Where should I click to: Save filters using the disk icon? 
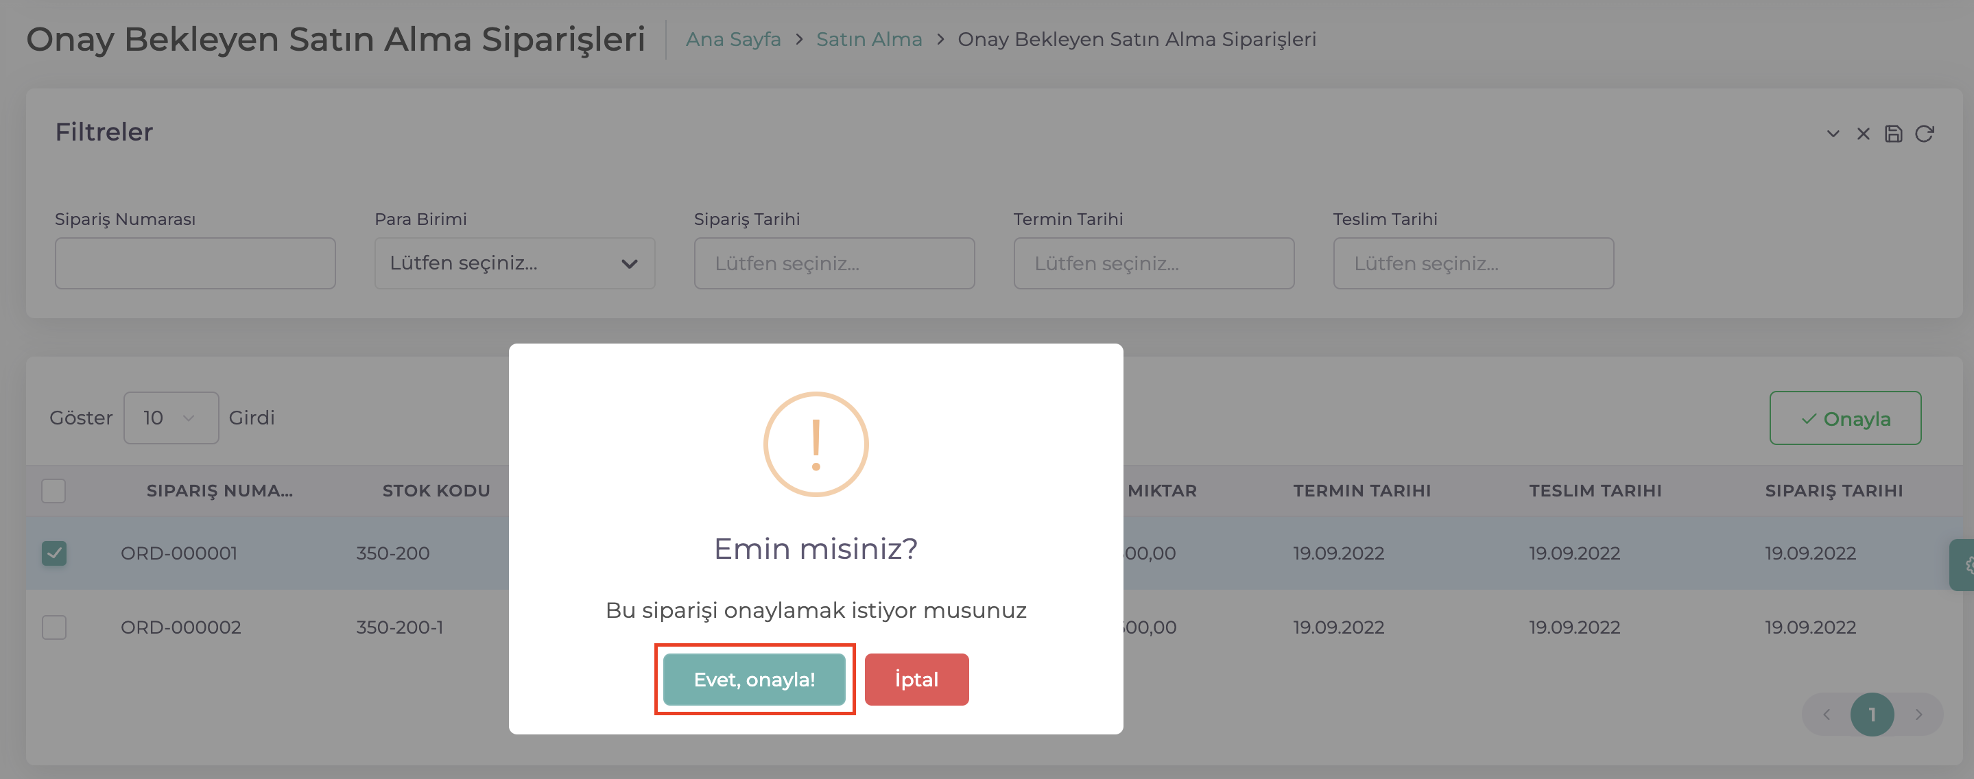[x=1894, y=134]
